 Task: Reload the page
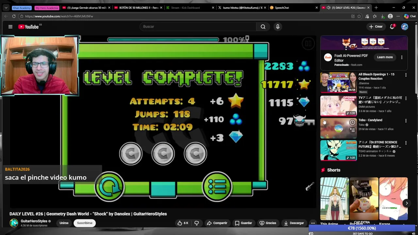point(14,16)
